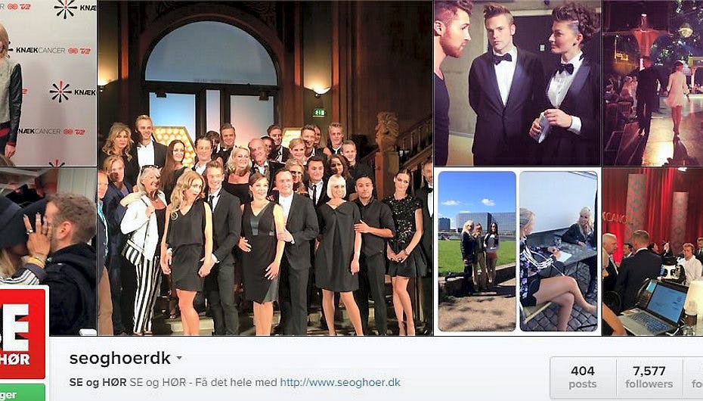Image resolution: width=703 pixels, height=401 pixels.
Task: Click the bold SE og HØR profile name
Action: coord(98,383)
